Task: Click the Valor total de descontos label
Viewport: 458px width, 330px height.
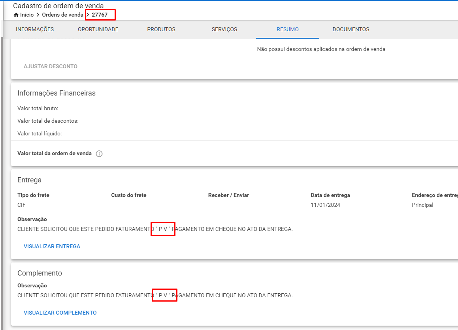Action: tap(48, 121)
